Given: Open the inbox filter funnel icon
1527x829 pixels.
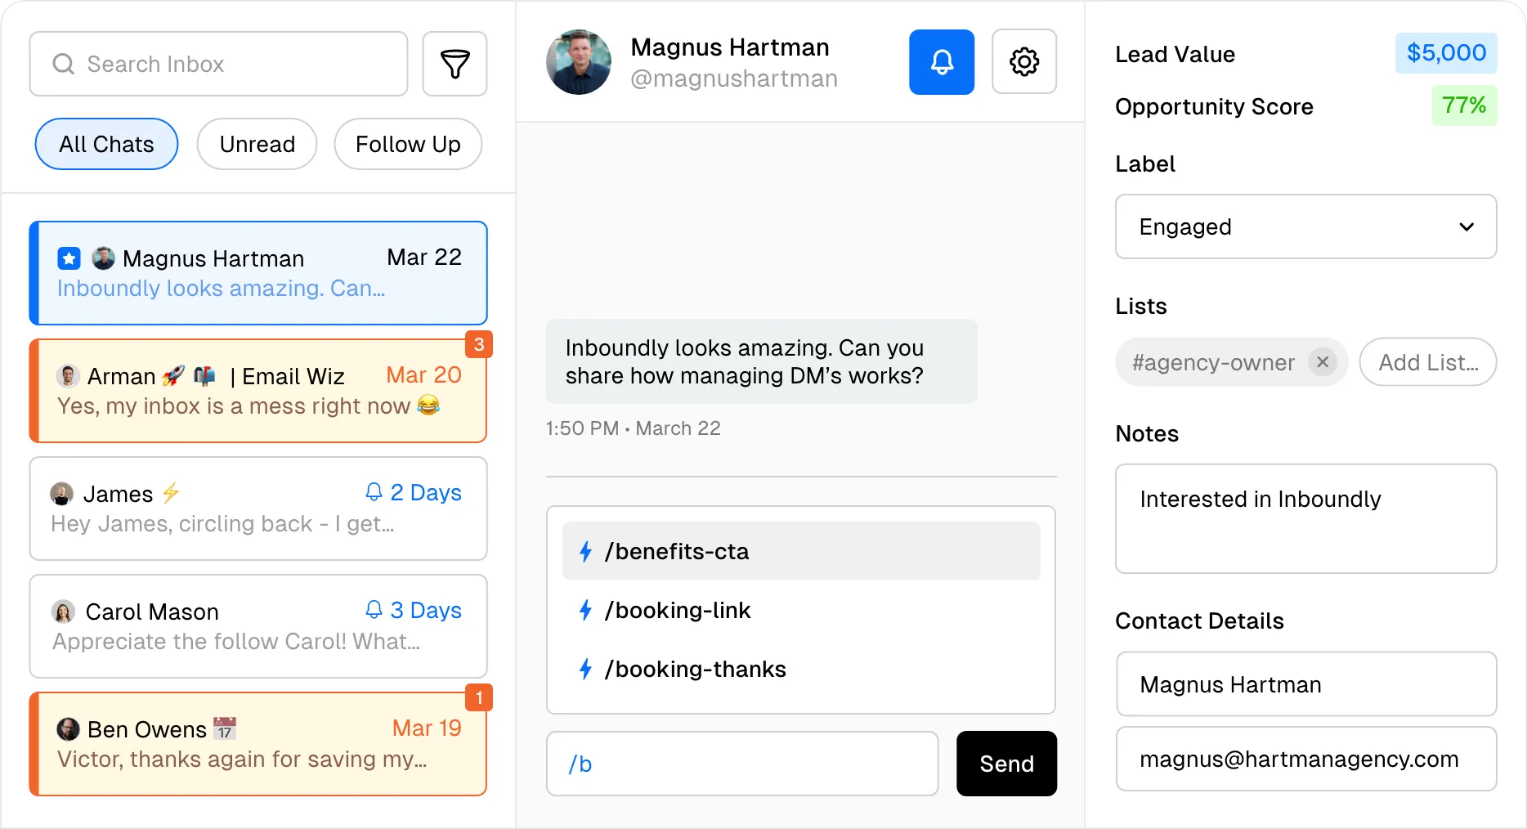Looking at the screenshot, I should [455, 64].
